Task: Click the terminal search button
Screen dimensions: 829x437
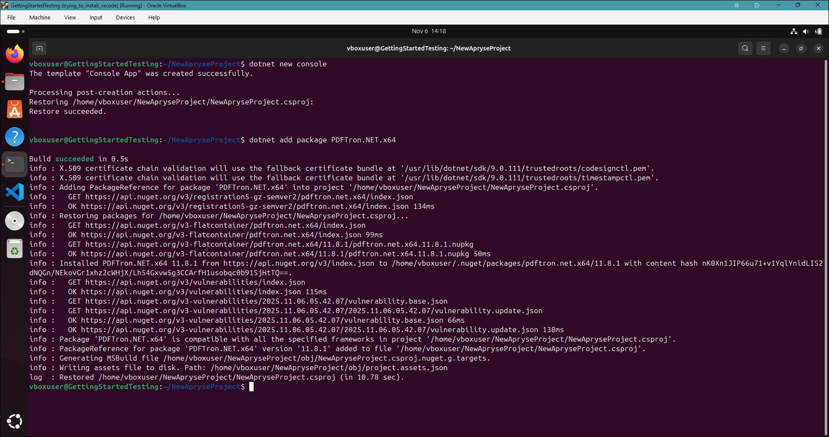Action: (745, 48)
